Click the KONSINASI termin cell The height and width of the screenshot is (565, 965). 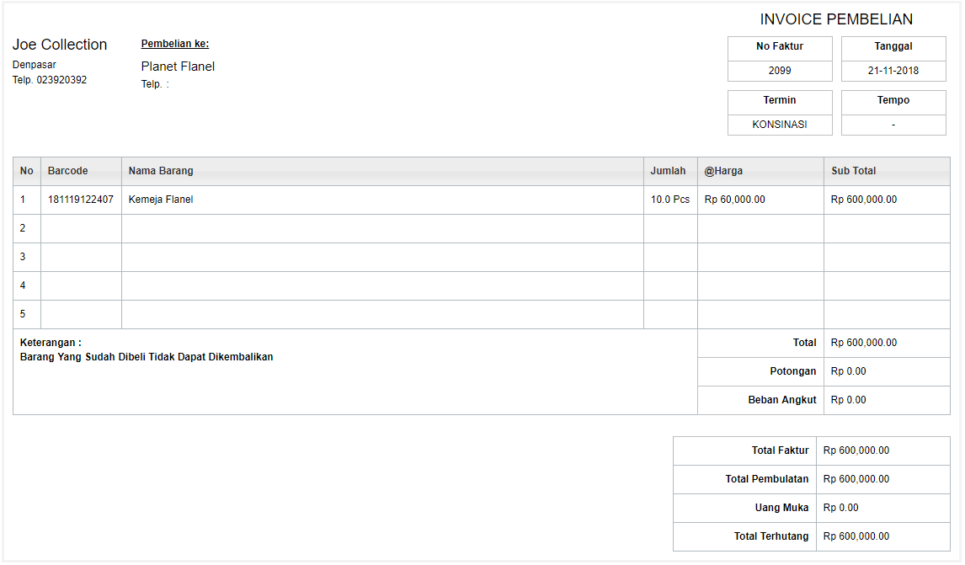[x=780, y=125]
